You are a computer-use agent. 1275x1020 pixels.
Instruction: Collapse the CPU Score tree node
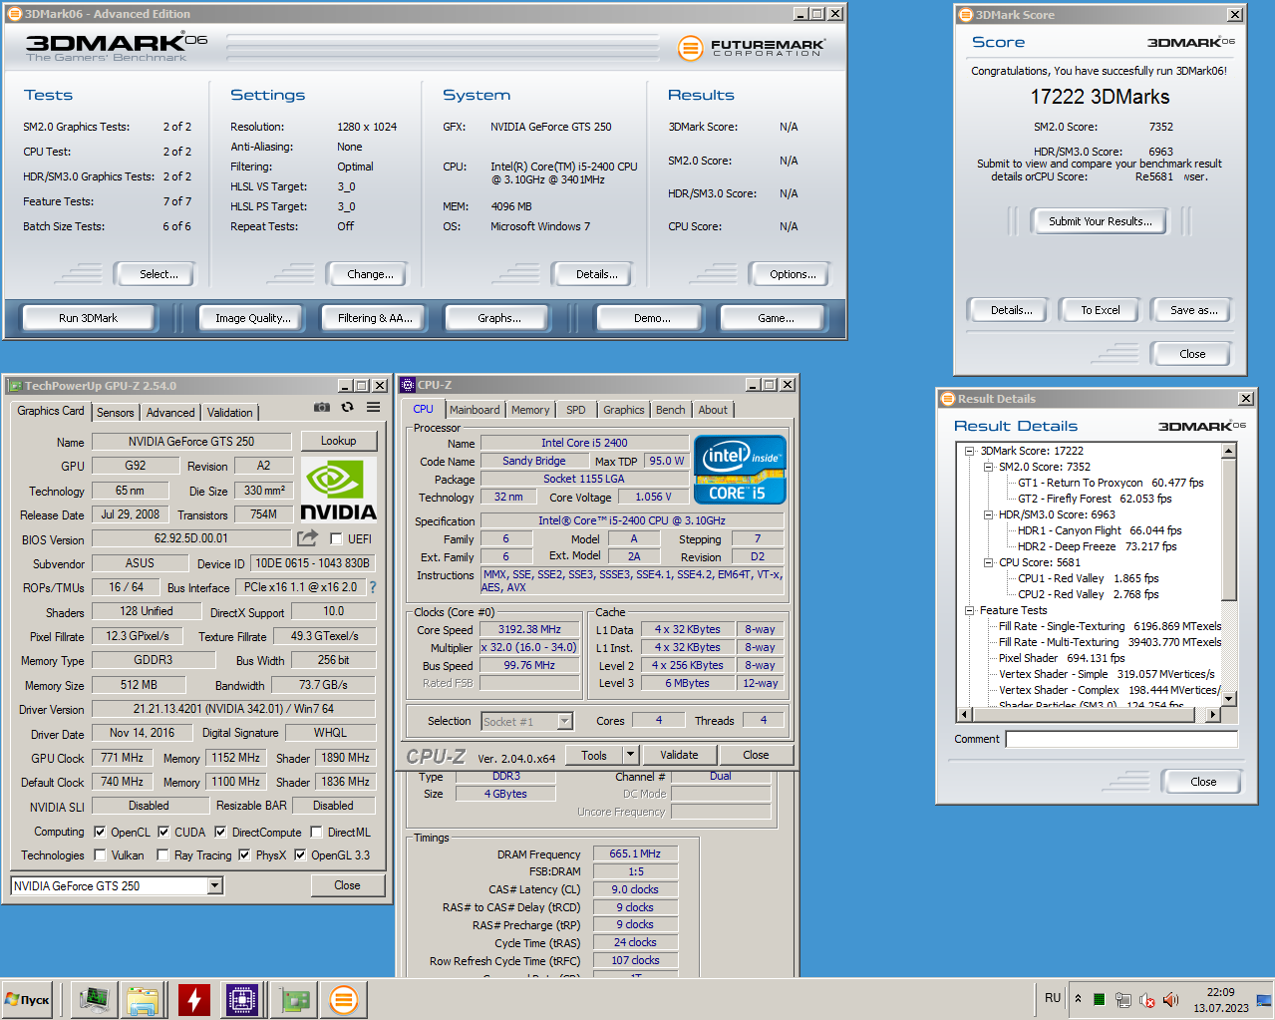(988, 562)
